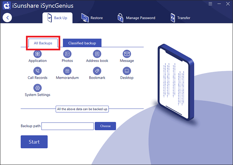Open the hamburger menu in title bar
This screenshot has width=233, height=165.
[210, 4]
